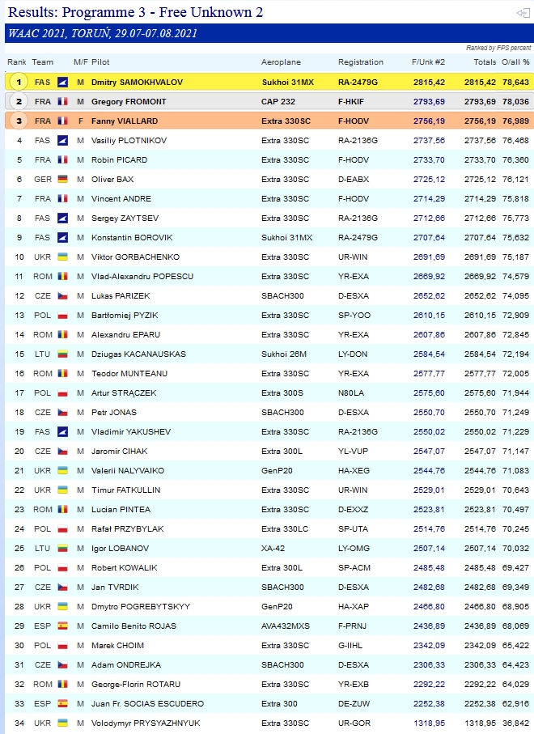Select pilot name Robert KOWALIK

124,568
